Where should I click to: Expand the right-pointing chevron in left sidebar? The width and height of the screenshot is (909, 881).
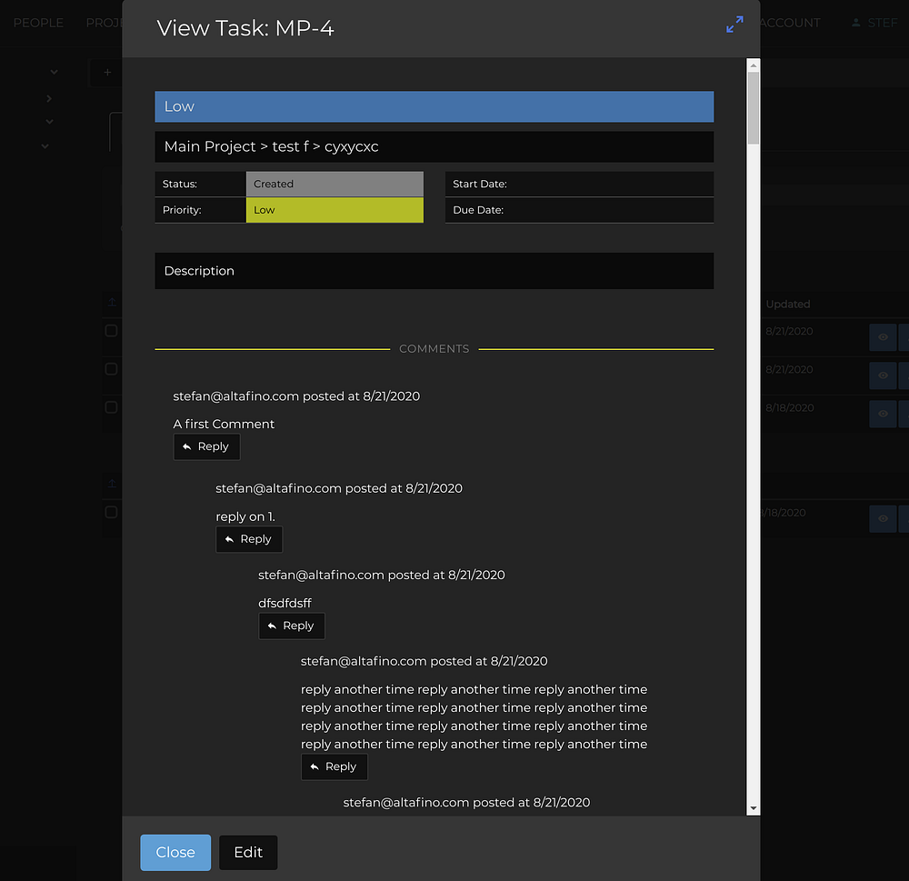pyautogui.click(x=49, y=98)
